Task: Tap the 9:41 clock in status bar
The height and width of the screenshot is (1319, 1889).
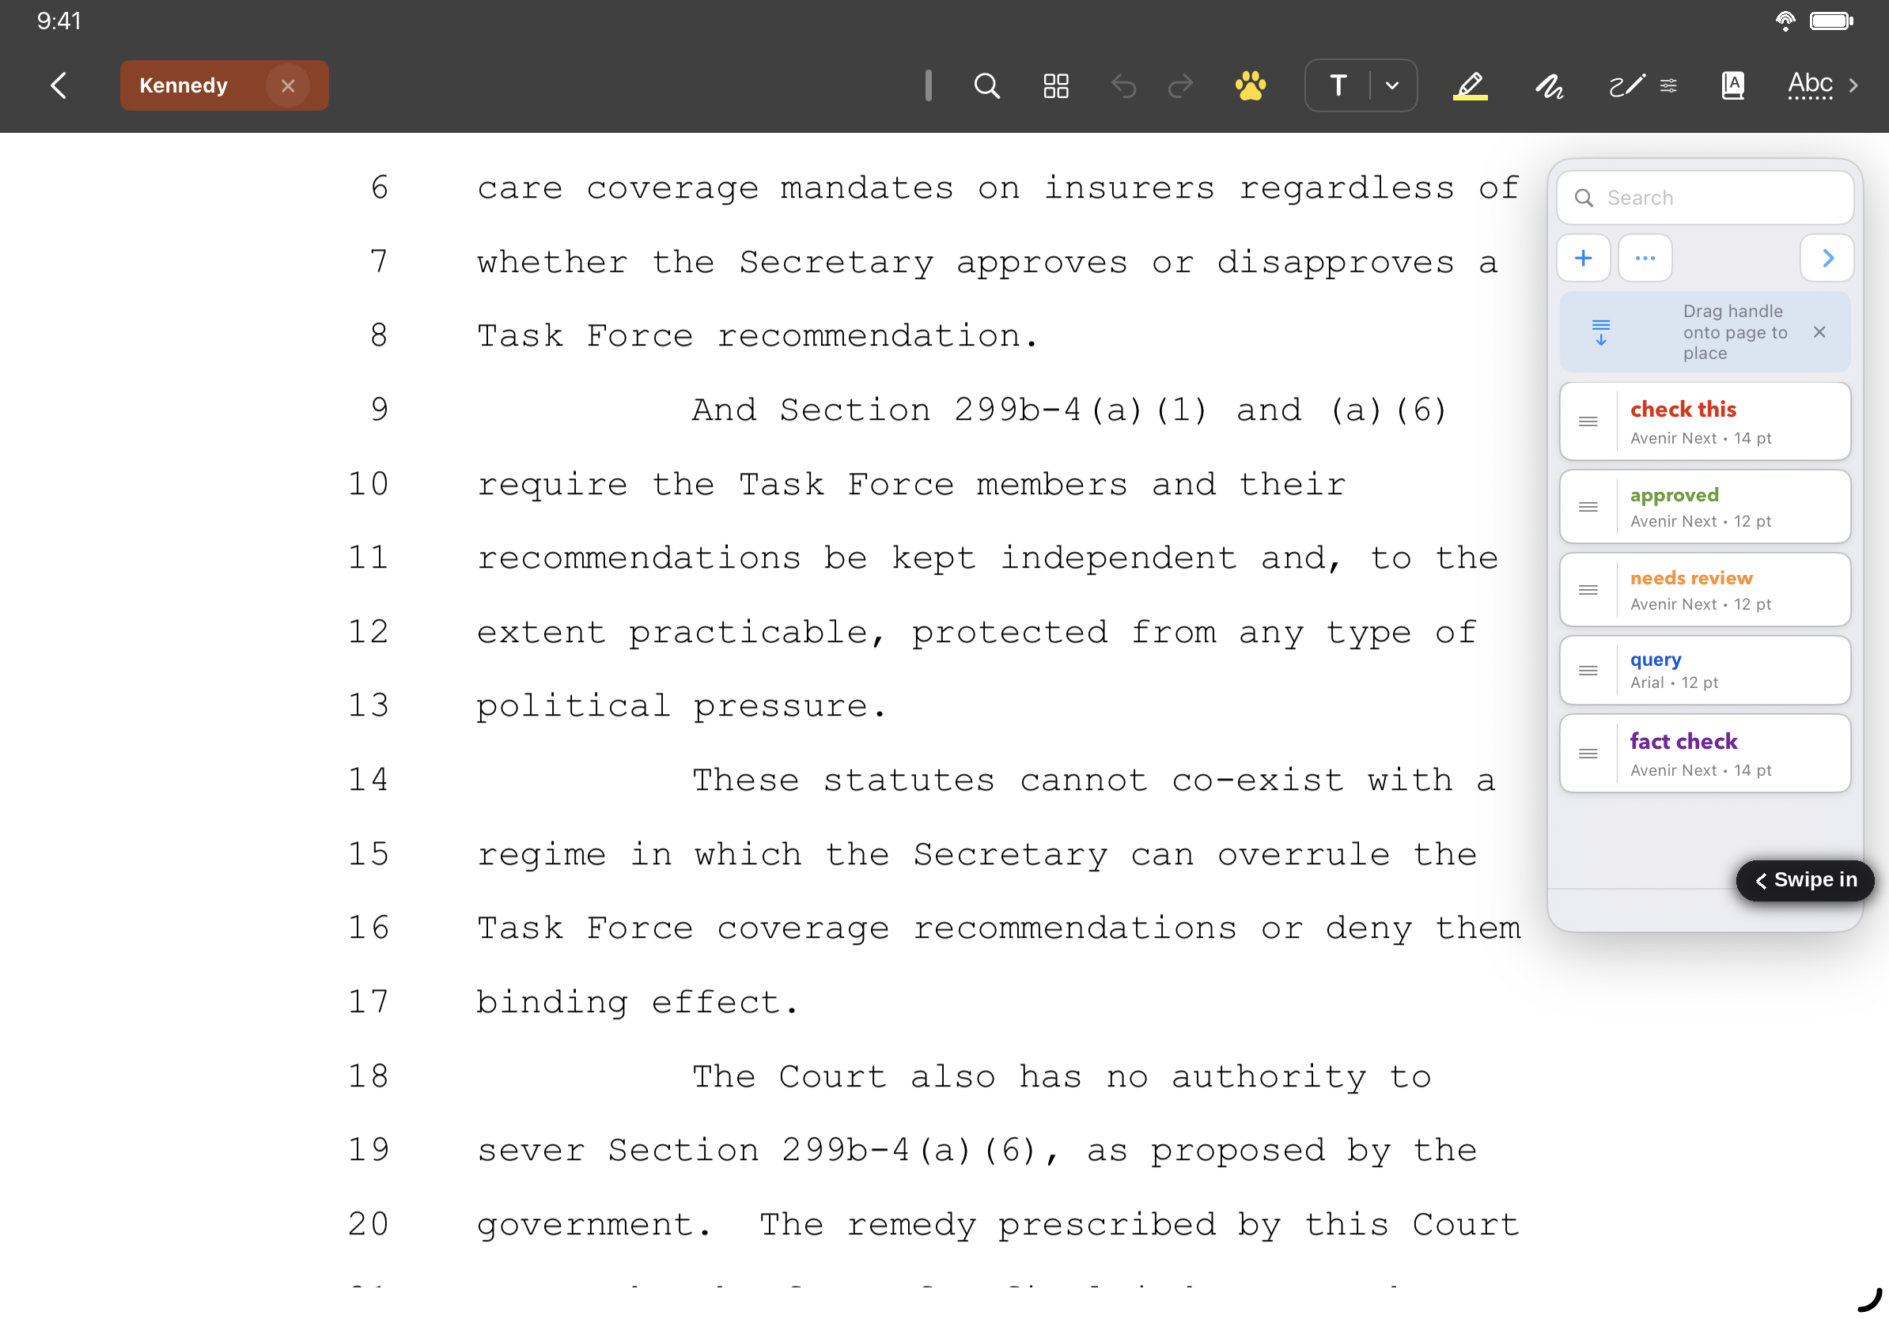Action: pyautogui.click(x=59, y=21)
